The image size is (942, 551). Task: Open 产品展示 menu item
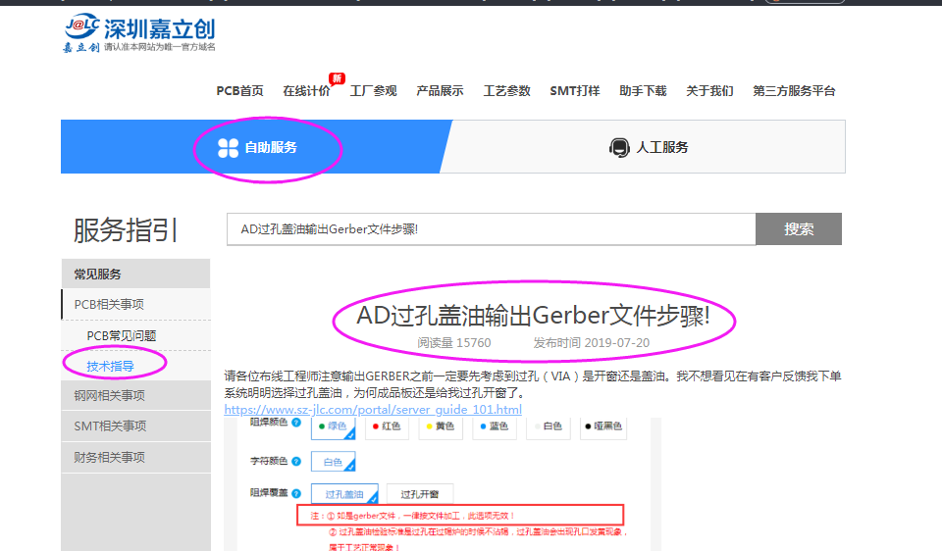(440, 90)
